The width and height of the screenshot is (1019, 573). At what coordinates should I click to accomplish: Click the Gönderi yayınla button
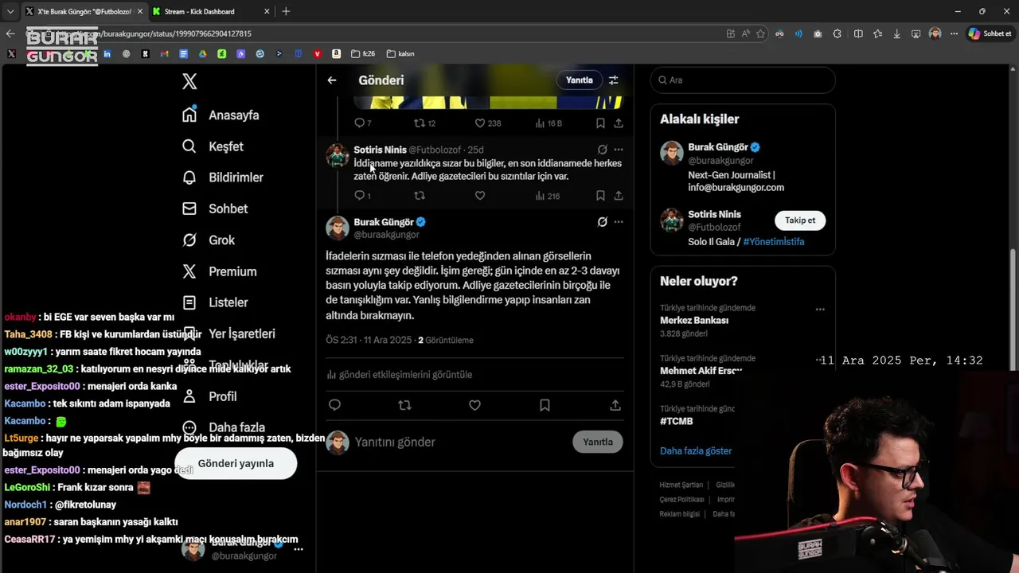point(236,463)
